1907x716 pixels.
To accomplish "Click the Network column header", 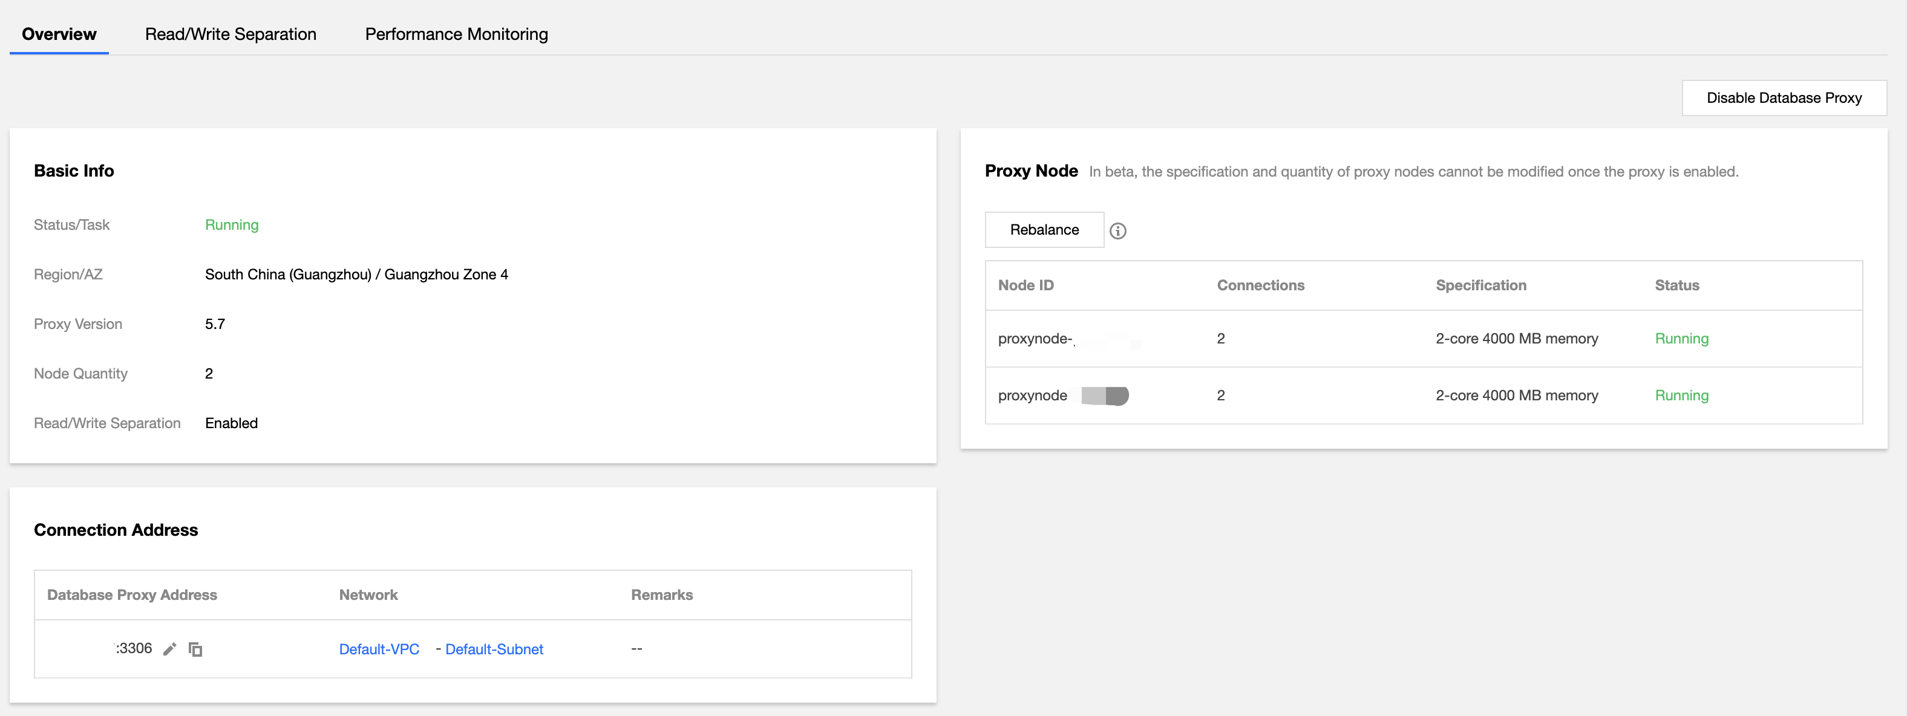I will pyautogui.click(x=368, y=594).
